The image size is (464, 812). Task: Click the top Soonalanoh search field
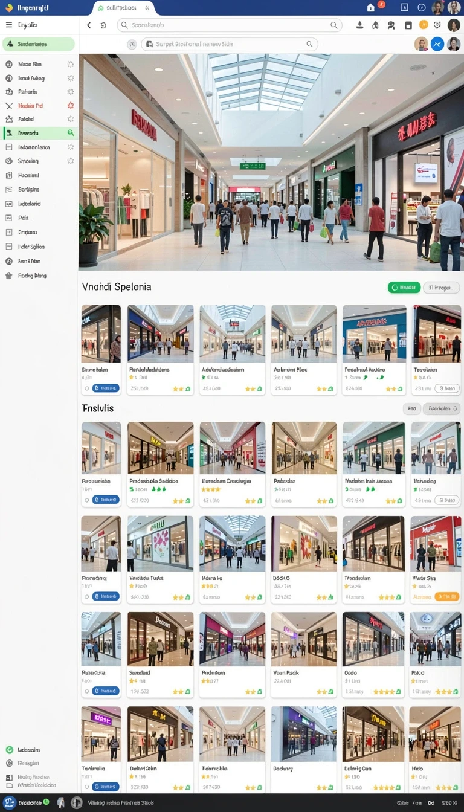(229, 25)
